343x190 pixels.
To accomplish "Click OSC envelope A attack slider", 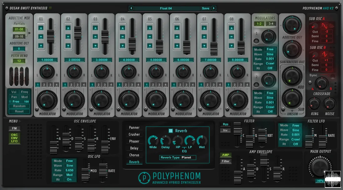I will tap(54, 147).
